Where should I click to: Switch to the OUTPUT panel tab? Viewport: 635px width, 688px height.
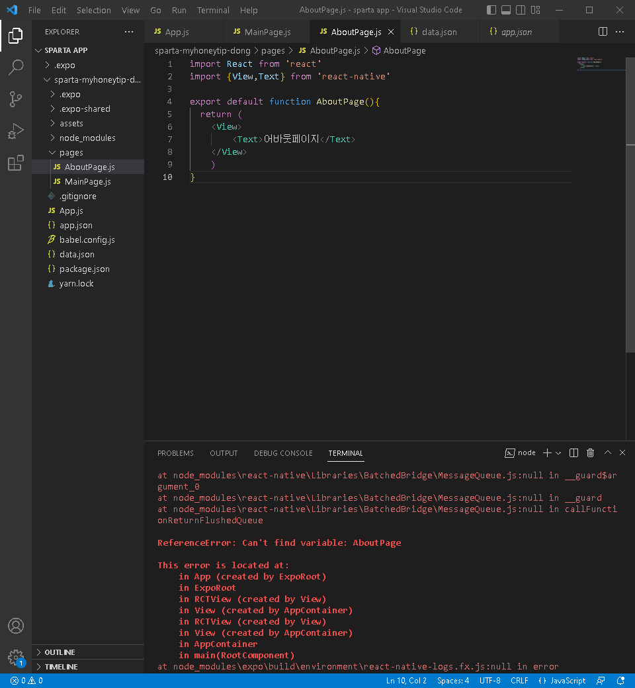(224, 452)
